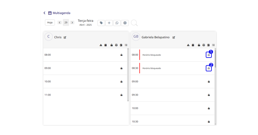Click the Hoje button
Viewport: 258px width, 135px height.
(x=50, y=22)
